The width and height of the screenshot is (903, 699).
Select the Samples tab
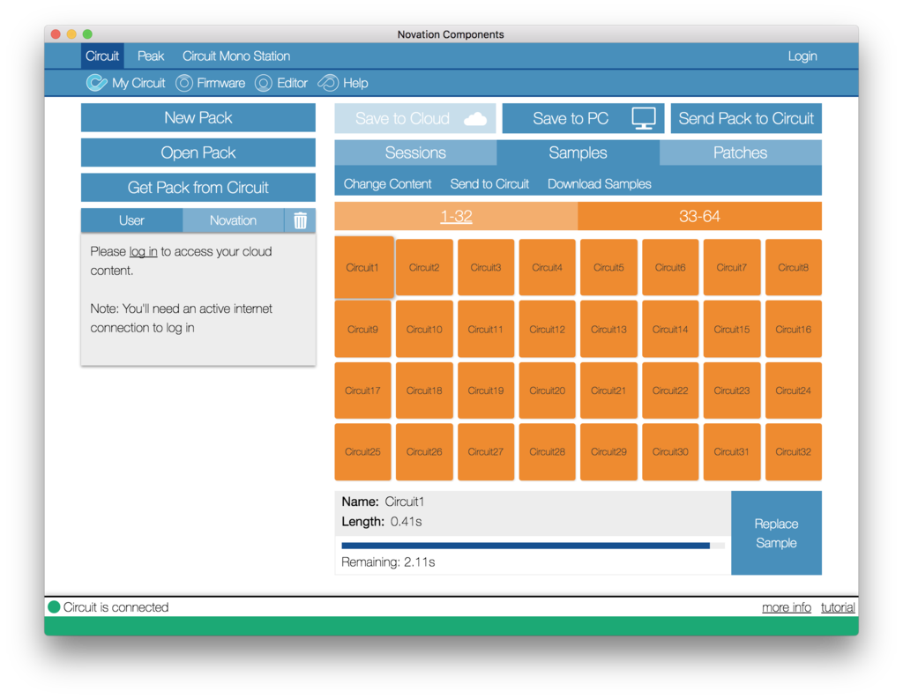coord(578,152)
